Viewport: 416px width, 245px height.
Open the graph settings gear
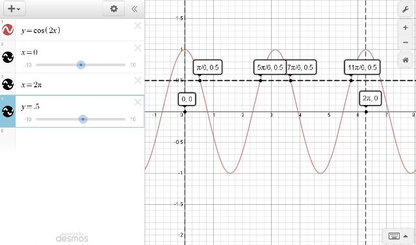pos(114,8)
